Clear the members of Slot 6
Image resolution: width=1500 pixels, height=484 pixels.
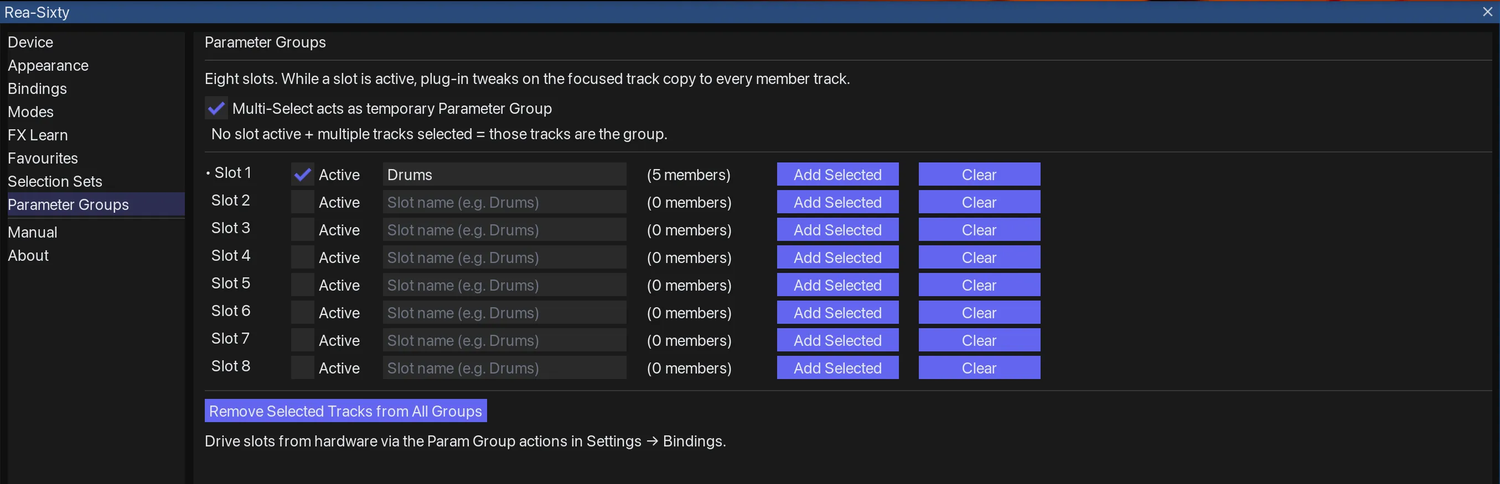(979, 313)
